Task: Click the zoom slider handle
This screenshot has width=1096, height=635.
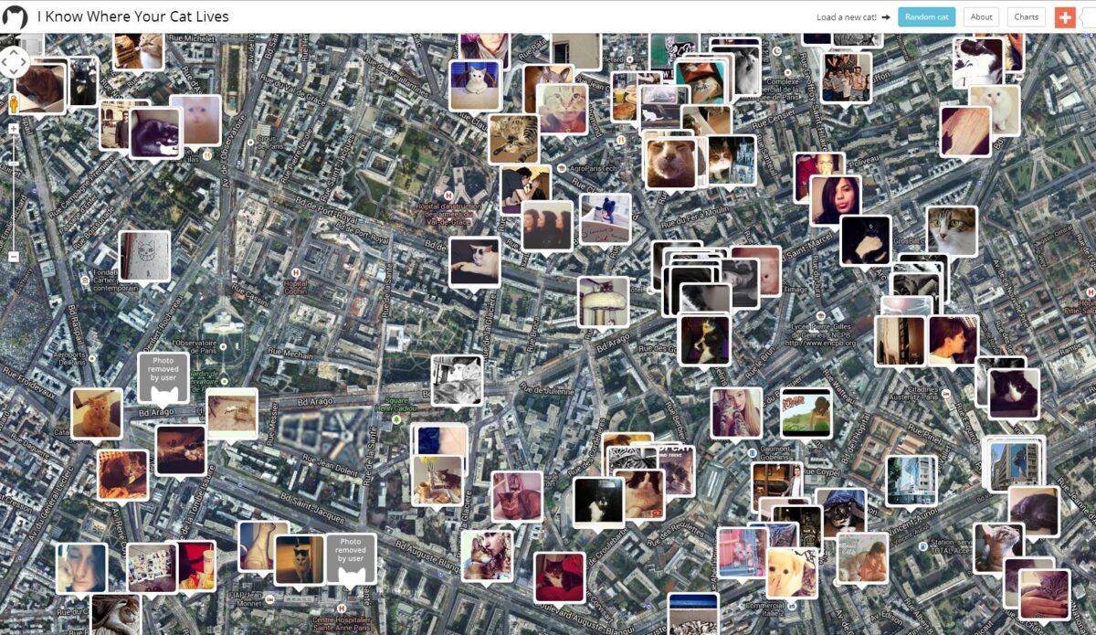Action: pos(14,164)
